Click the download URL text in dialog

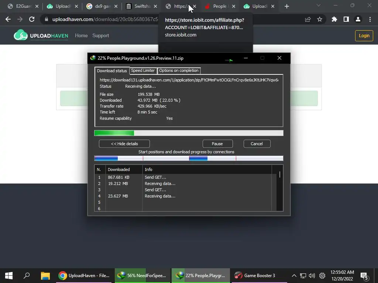(189, 80)
